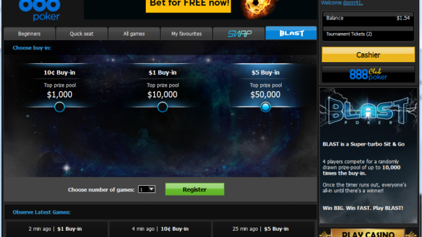Open the 888 Club poker banner
This screenshot has width=422, height=237.
tap(368, 74)
